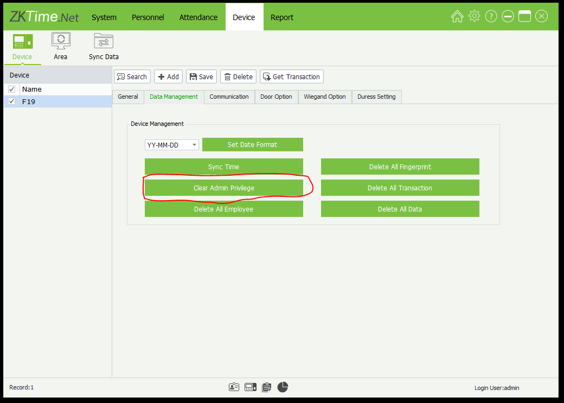Click the pie chart icon in status bar
The height and width of the screenshot is (403, 564).
point(283,387)
